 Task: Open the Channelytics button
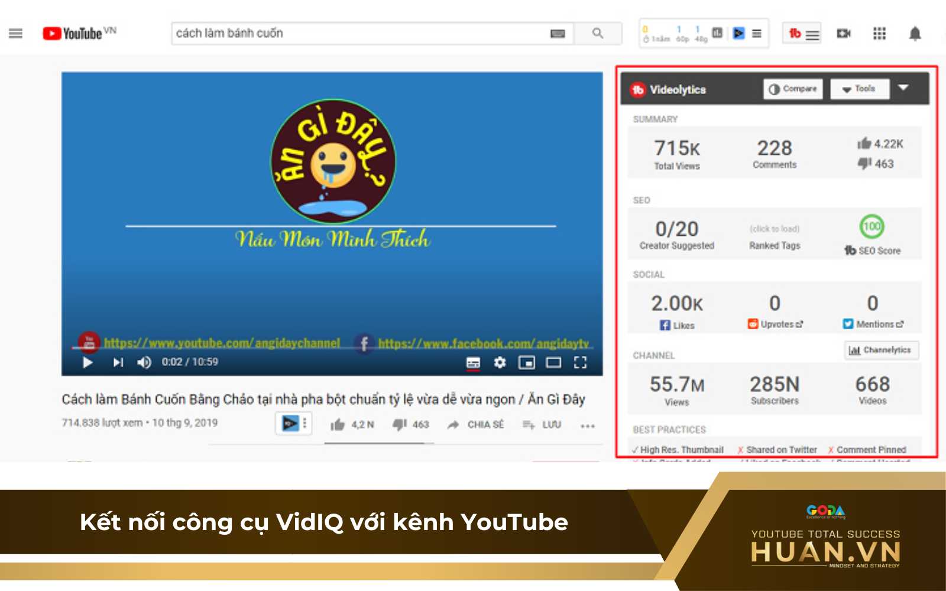point(882,350)
